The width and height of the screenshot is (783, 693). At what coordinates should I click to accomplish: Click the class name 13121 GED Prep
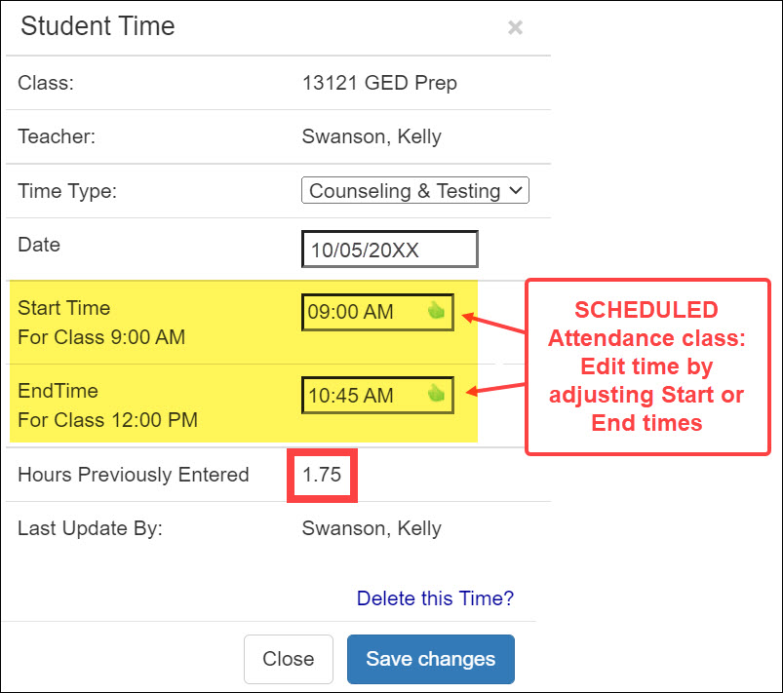pyautogui.click(x=378, y=83)
